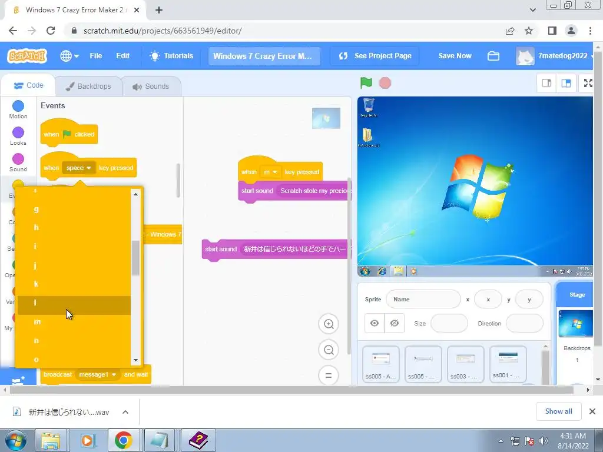The width and height of the screenshot is (603, 452).
Task: Switch to the Backdrops tab
Action: pyautogui.click(x=88, y=87)
